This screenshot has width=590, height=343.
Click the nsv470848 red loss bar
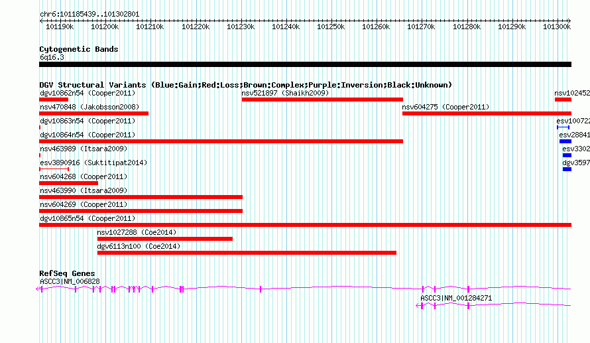click(93, 113)
